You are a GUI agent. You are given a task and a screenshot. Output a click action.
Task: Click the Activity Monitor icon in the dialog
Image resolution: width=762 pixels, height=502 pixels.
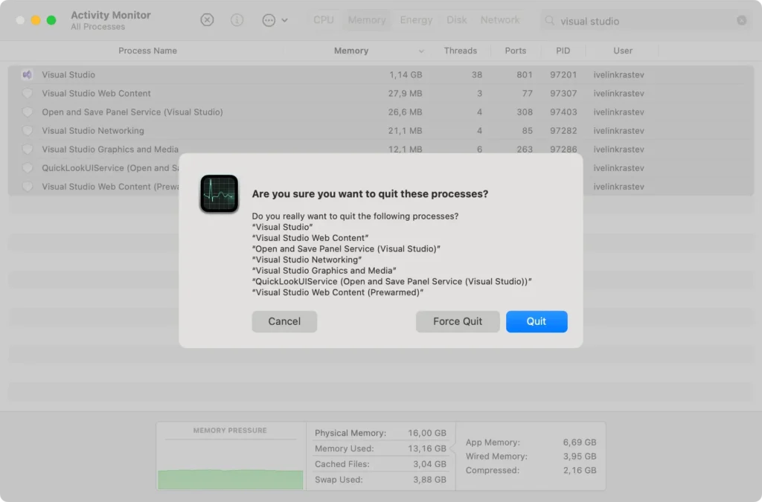tap(220, 193)
